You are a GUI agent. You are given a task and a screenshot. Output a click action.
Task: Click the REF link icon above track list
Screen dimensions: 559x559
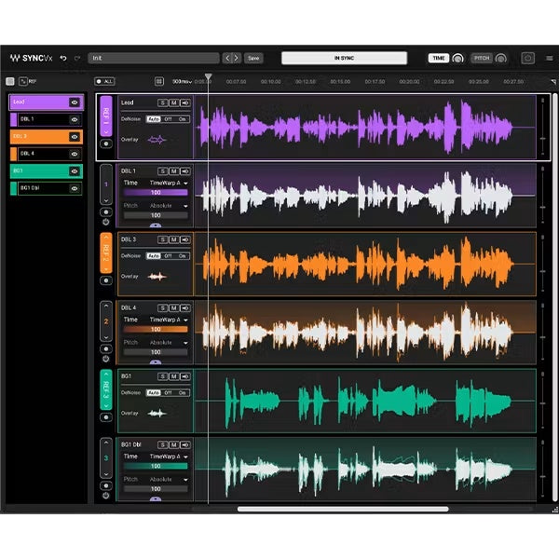pos(23,81)
